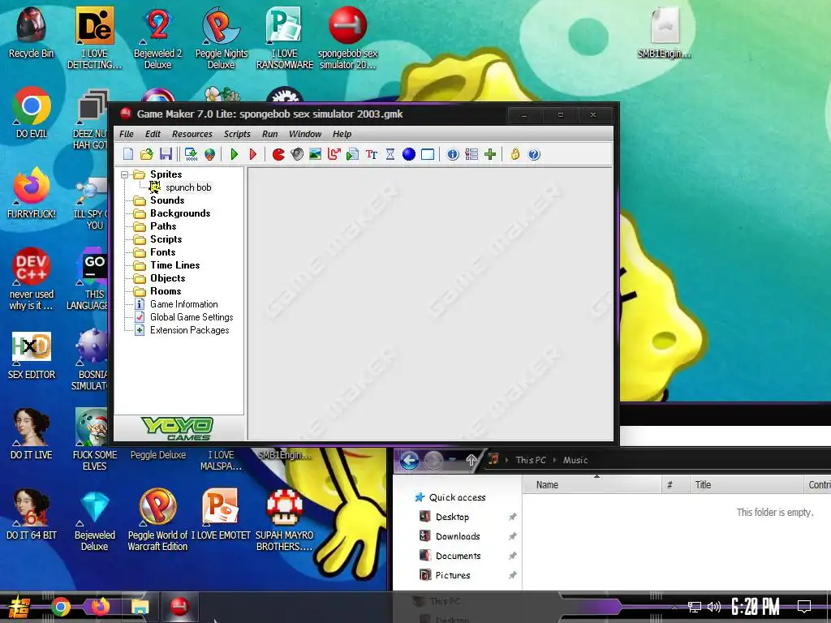
Task: Select the Backgrounds folder
Action: [180, 213]
